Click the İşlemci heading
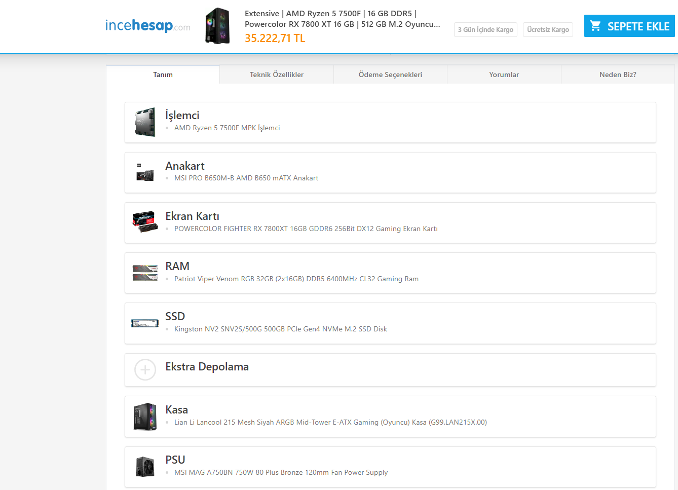This screenshot has width=678, height=490. 182,115
